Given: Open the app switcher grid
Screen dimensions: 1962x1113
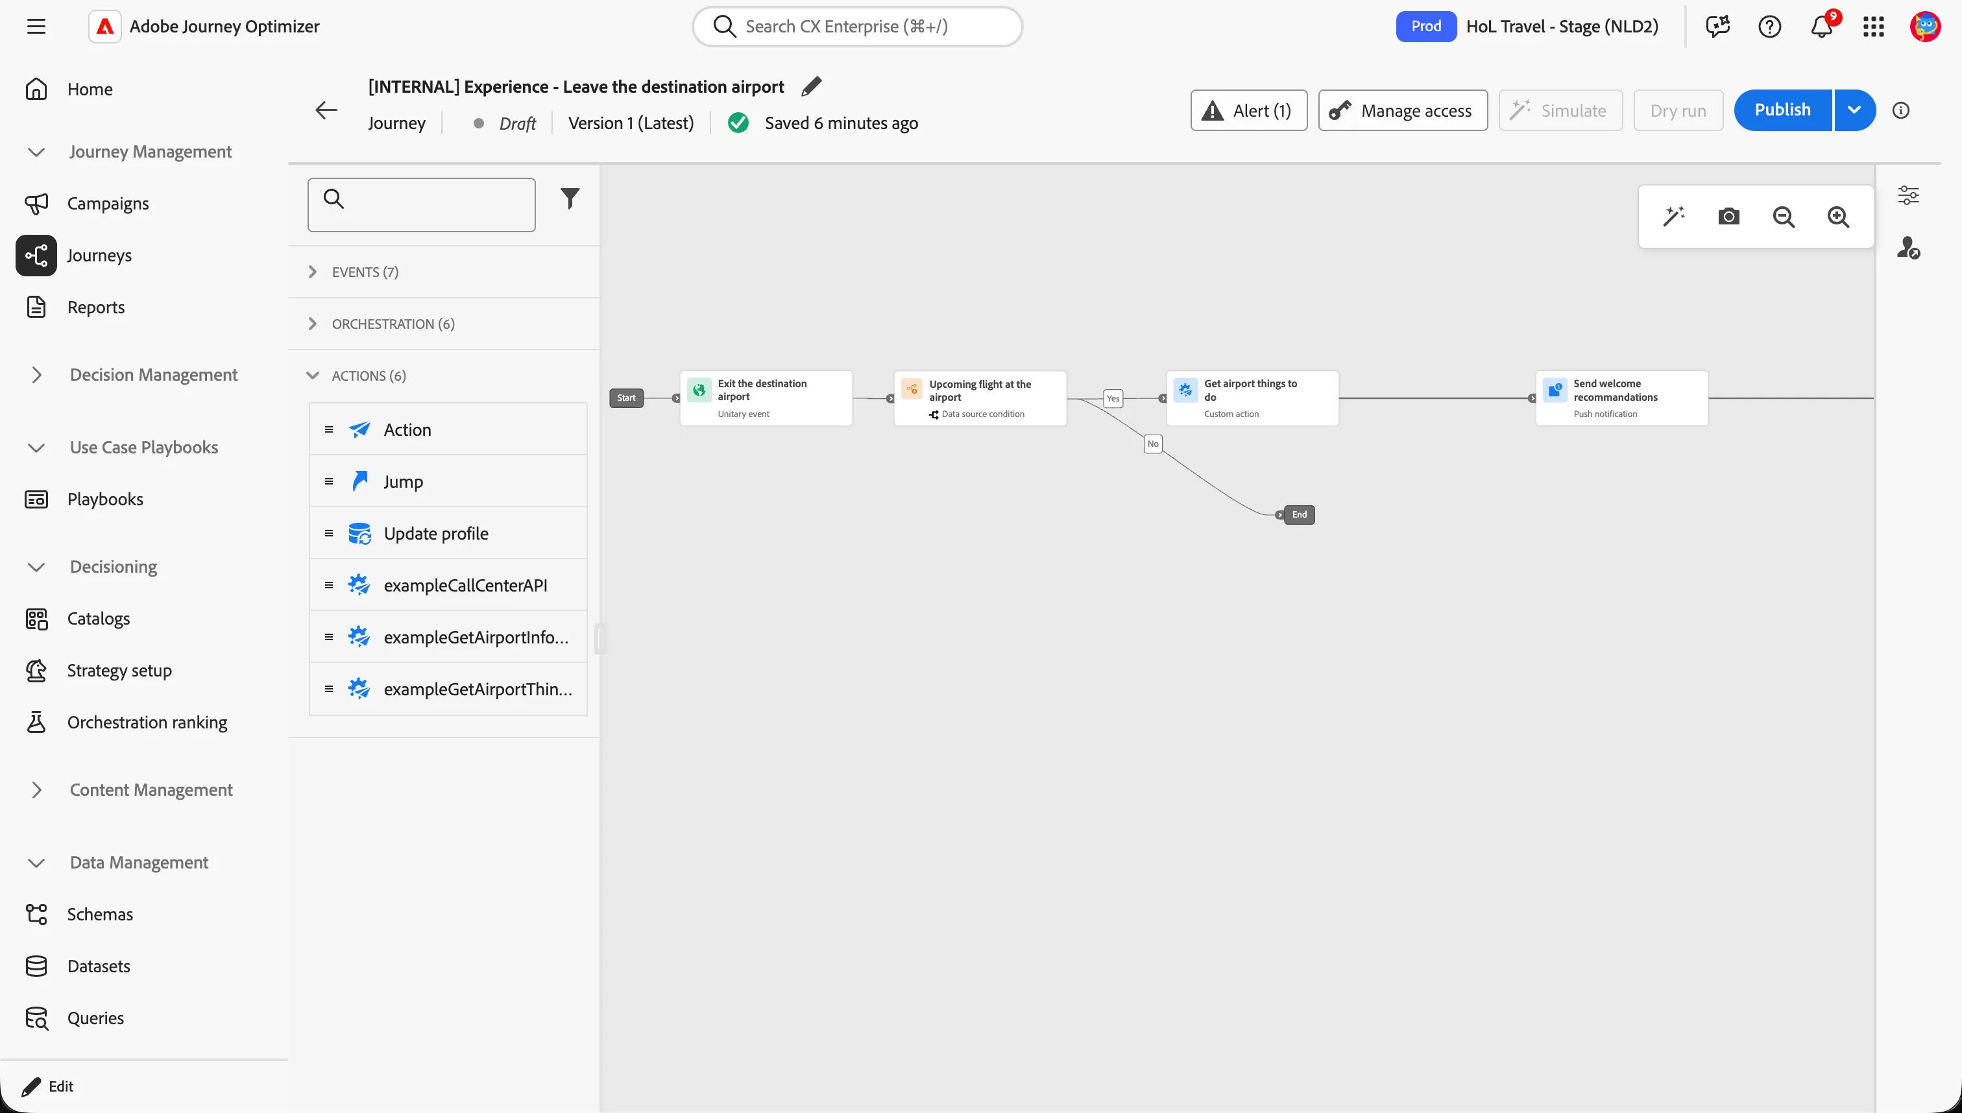Looking at the screenshot, I should click(x=1873, y=27).
